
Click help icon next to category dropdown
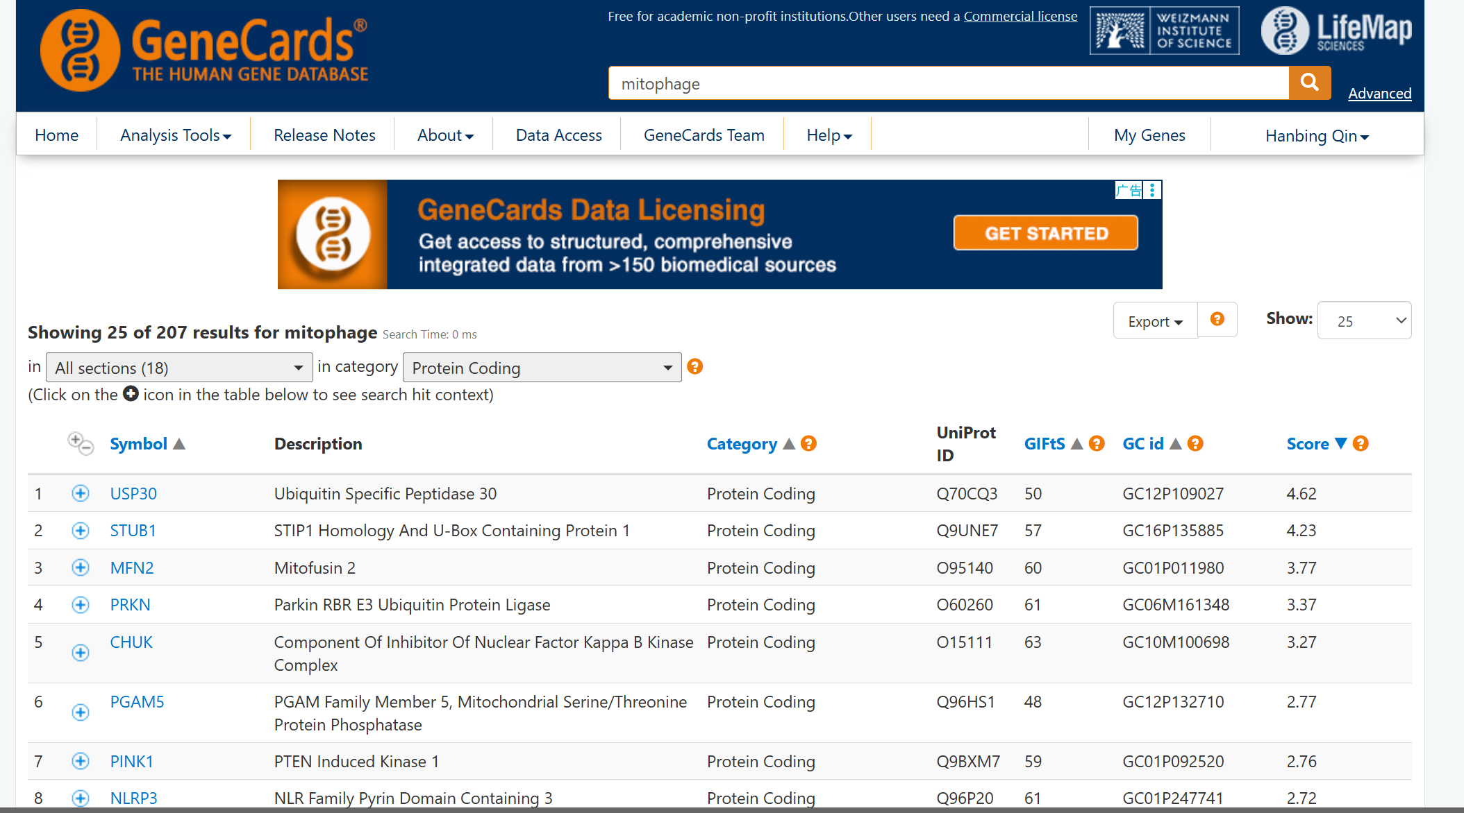[694, 366]
